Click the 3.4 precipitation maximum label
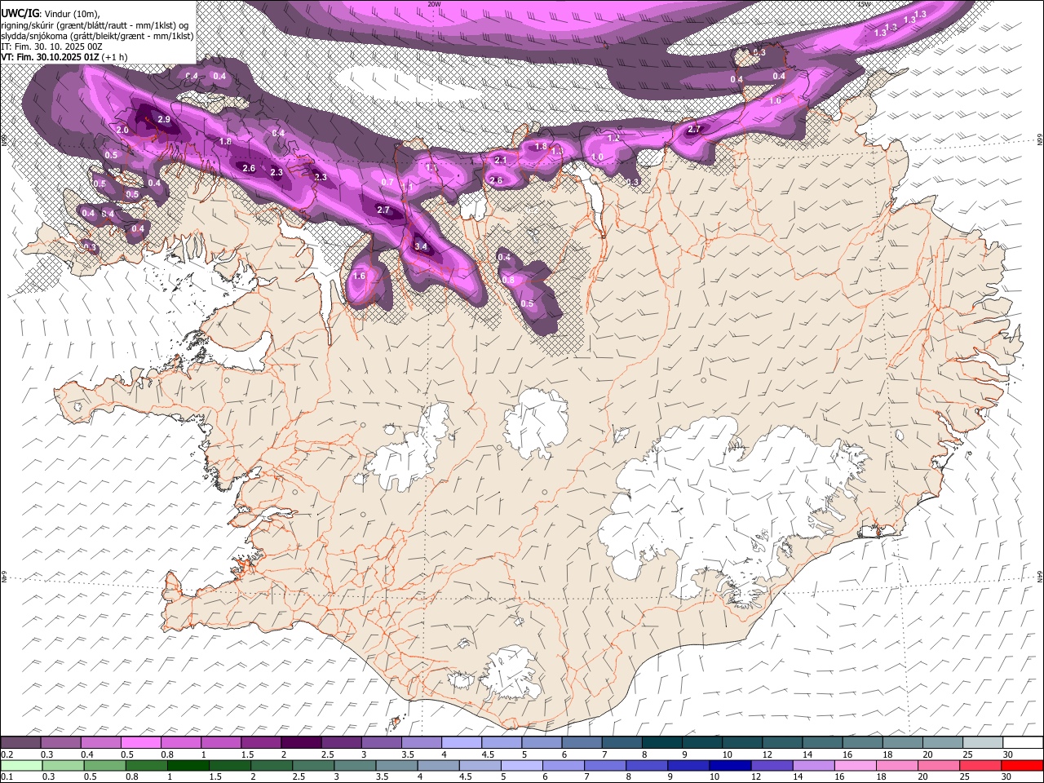The width and height of the screenshot is (1044, 783). (x=421, y=246)
